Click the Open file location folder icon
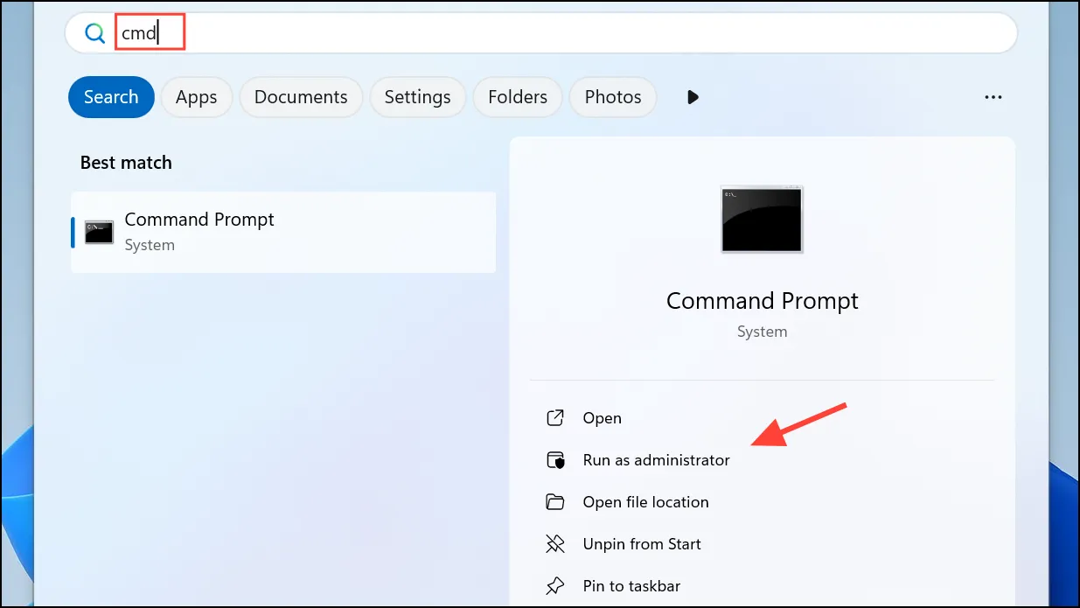The width and height of the screenshot is (1080, 608). [555, 501]
